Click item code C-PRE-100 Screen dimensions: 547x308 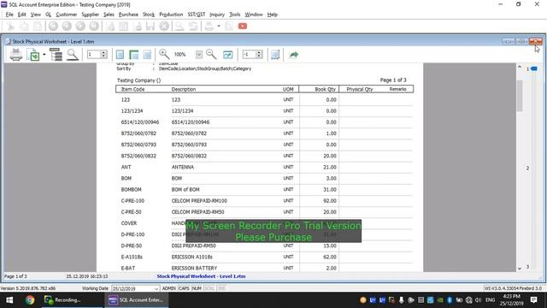click(132, 201)
